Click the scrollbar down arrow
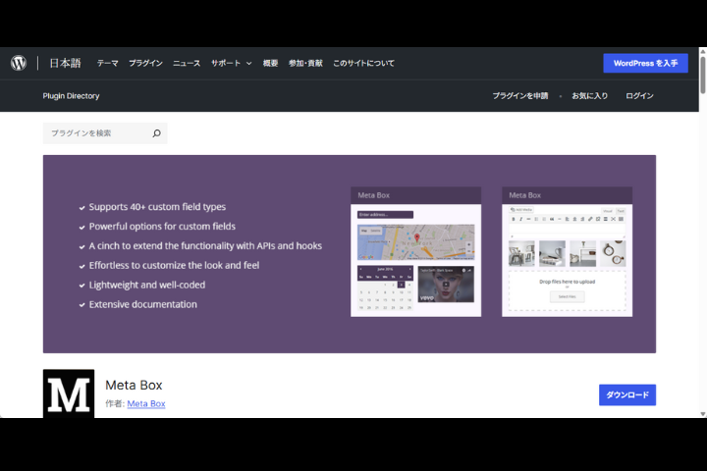This screenshot has width=707, height=471. point(703,414)
